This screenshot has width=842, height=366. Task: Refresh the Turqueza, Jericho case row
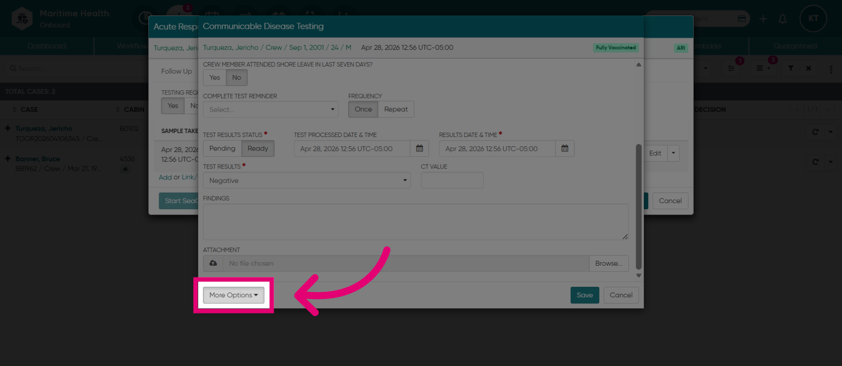[815, 132]
